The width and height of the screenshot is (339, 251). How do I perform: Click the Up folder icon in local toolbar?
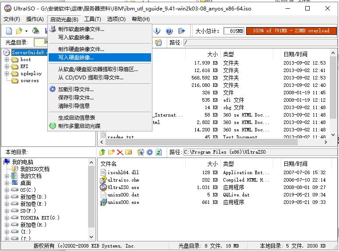(102, 152)
